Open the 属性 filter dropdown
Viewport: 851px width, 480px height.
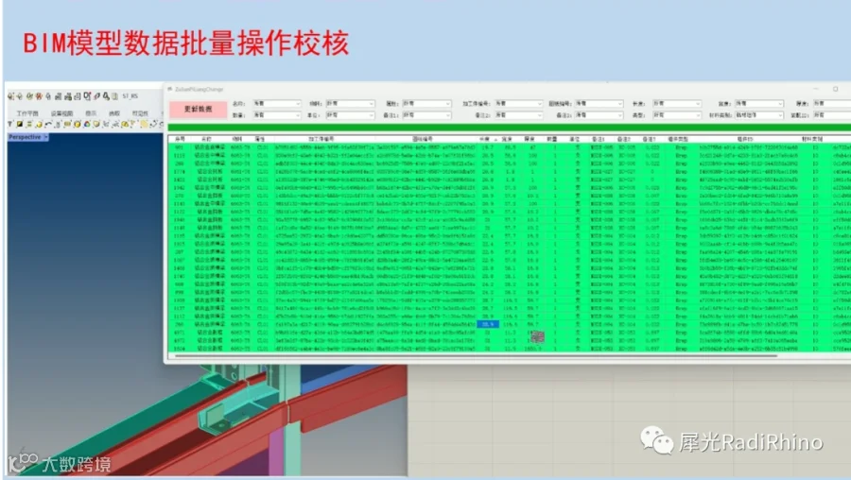click(426, 103)
